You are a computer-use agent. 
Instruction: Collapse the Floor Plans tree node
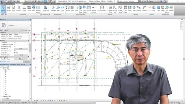click(2, 69)
